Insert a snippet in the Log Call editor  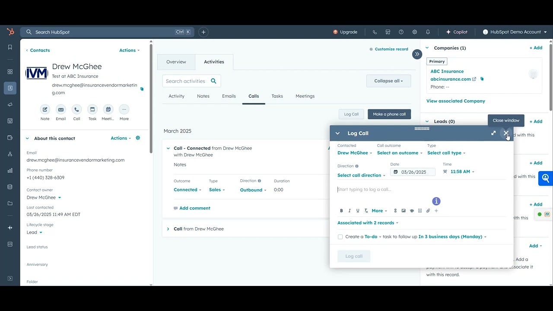pyautogui.click(x=420, y=211)
